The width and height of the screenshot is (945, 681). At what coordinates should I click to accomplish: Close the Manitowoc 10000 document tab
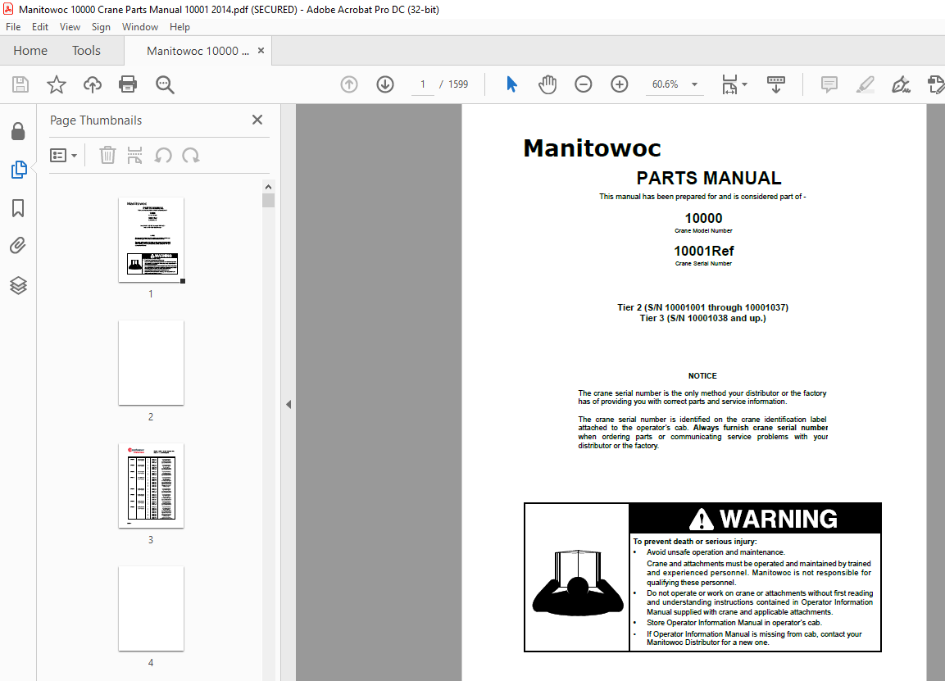pos(261,51)
